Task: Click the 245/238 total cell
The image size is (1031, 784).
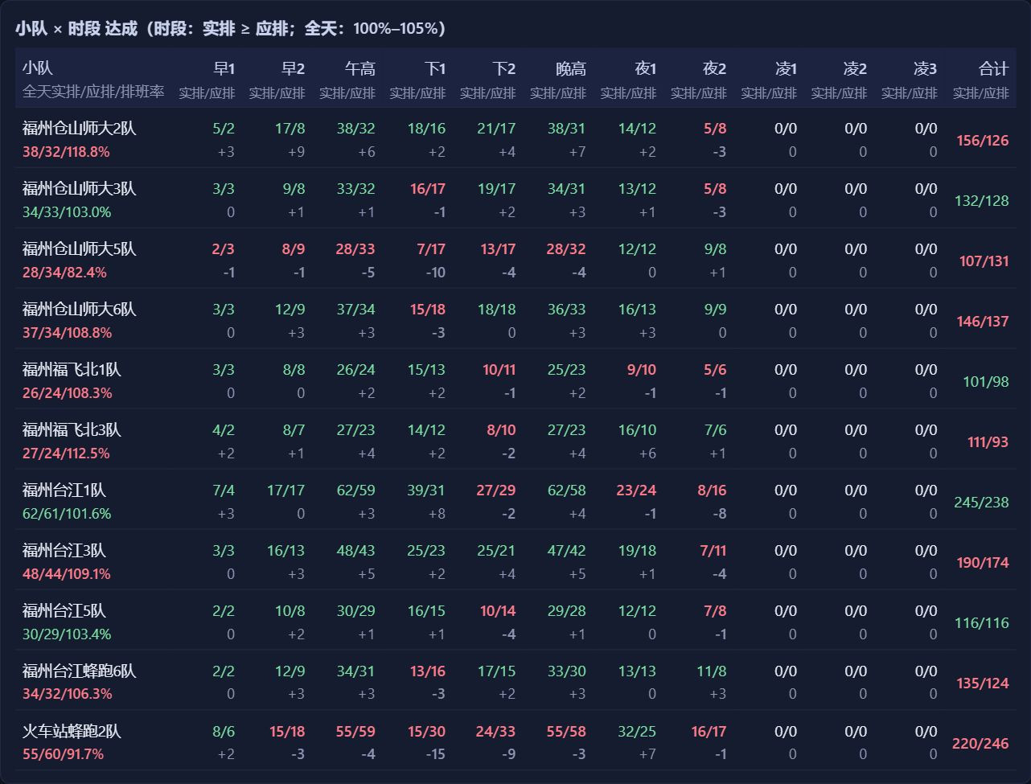Action: [981, 502]
